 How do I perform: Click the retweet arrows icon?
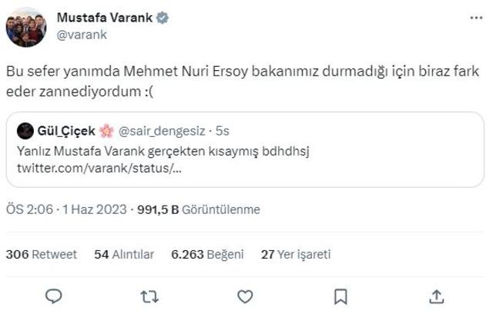tap(149, 296)
